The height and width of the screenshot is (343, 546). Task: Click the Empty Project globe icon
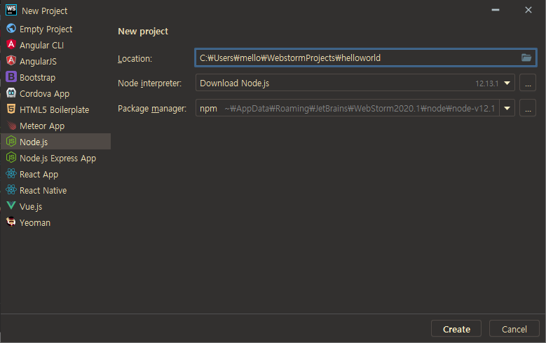11,28
